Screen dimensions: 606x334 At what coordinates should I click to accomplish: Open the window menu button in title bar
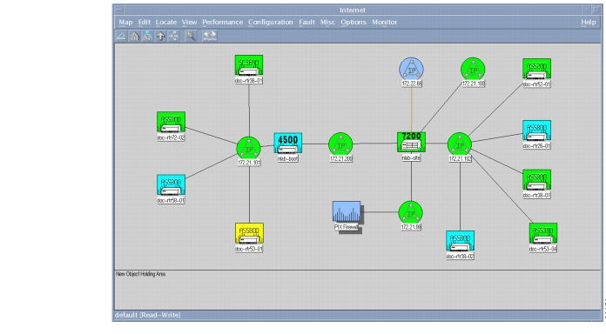[x=119, y=10]
